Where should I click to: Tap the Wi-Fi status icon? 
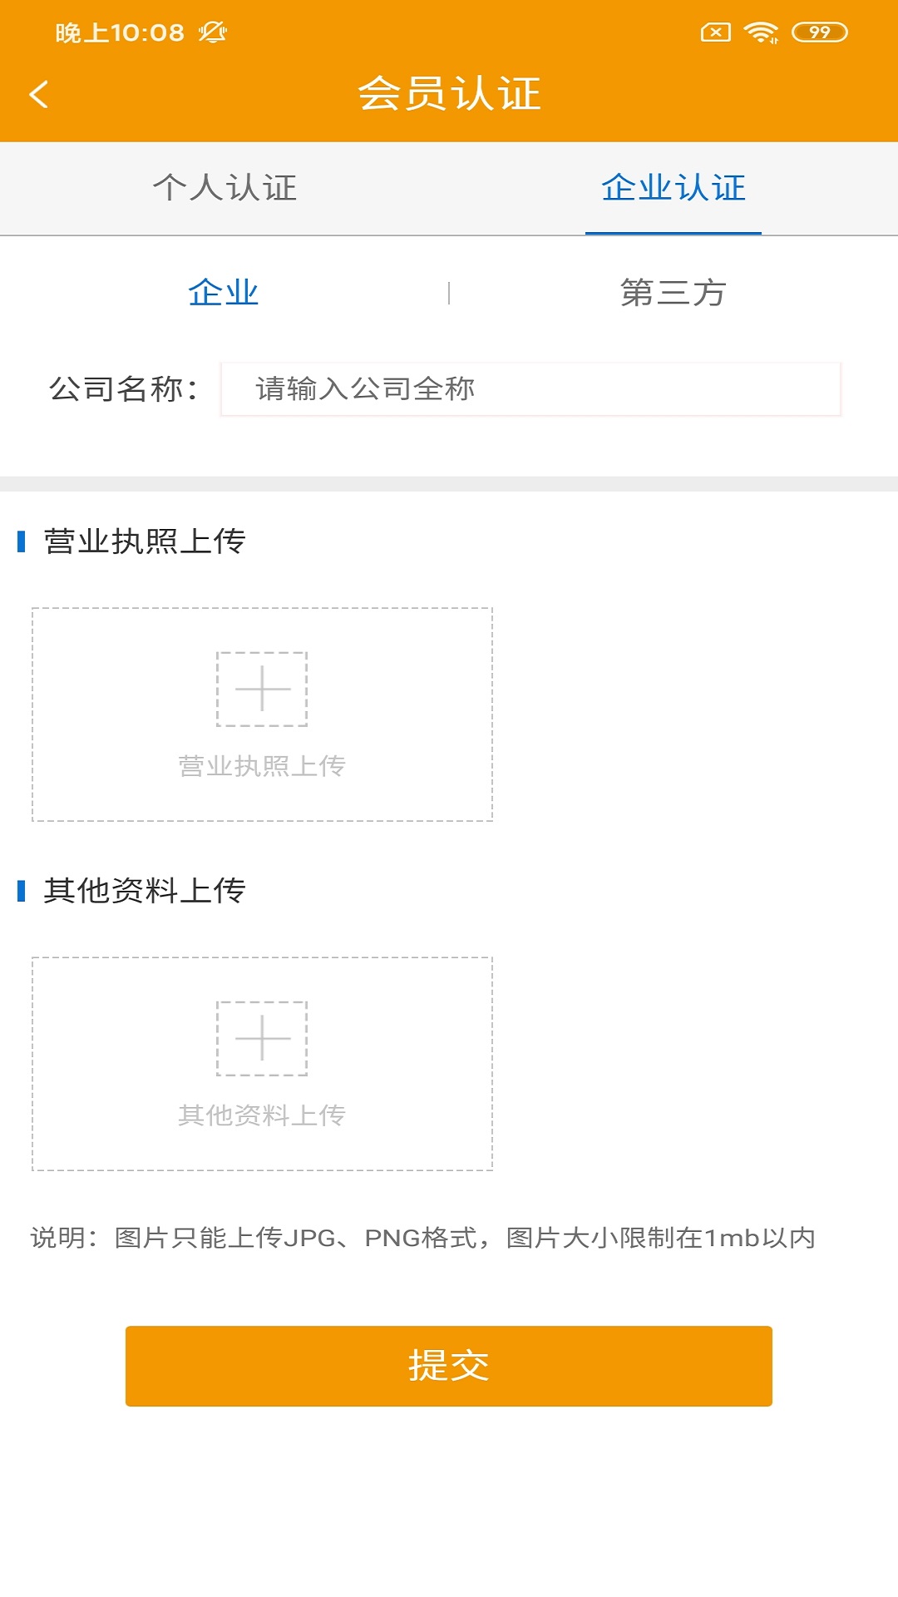click(x=761, y=32)
